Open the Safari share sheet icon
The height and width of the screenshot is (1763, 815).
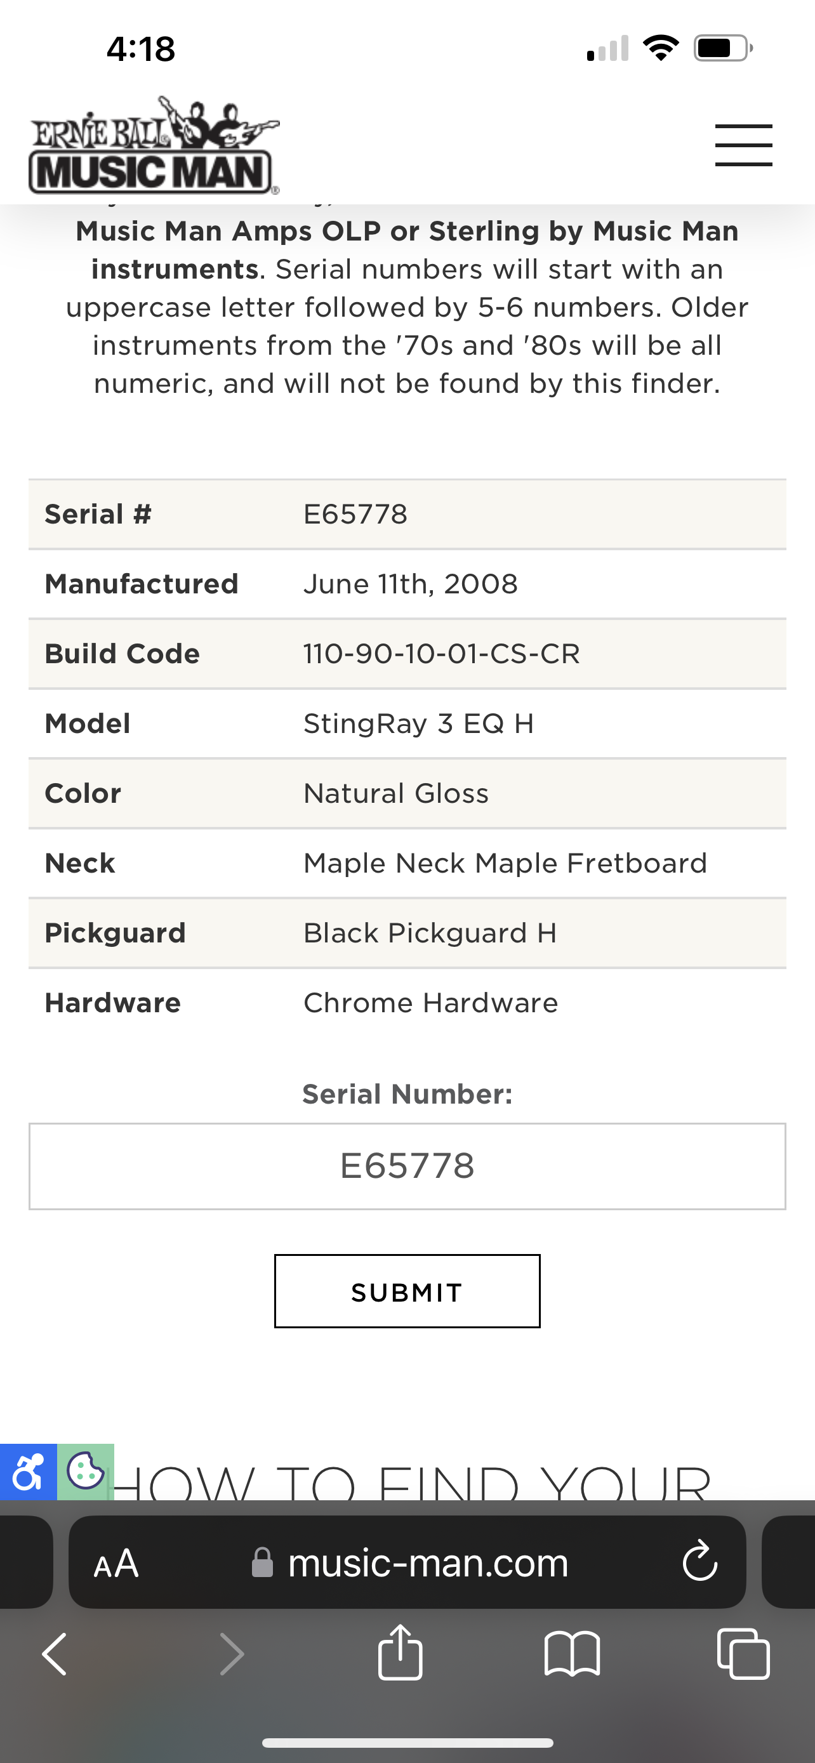401,1651
